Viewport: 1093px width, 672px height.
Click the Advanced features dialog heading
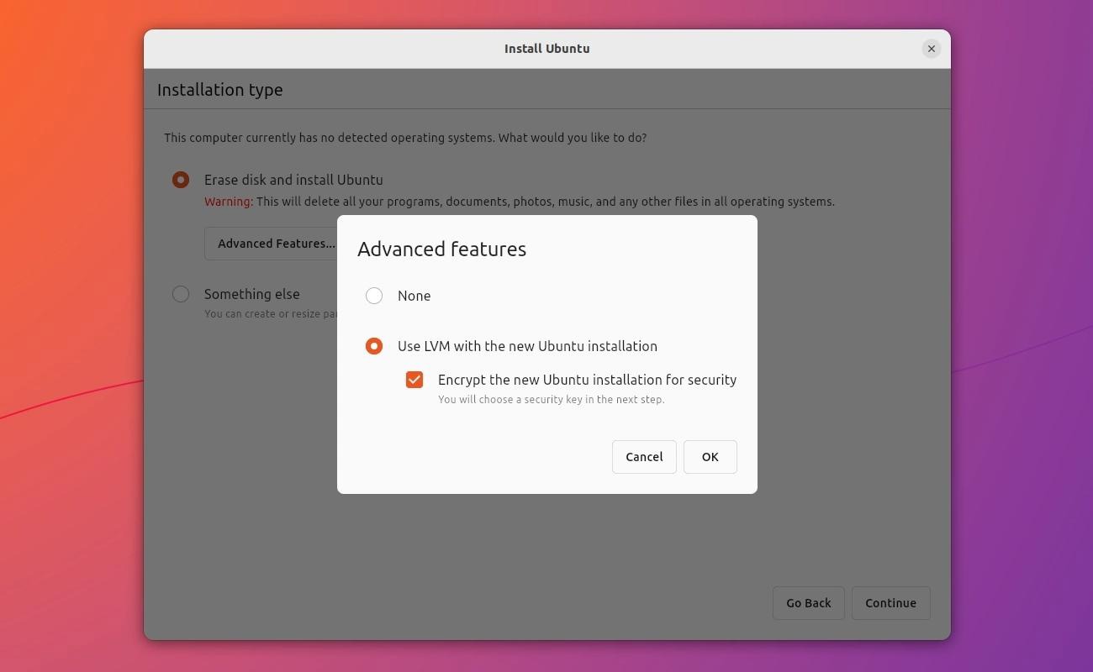click(441, 249)
